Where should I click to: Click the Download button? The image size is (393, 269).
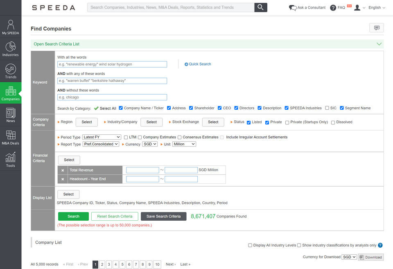pos(371,257)
